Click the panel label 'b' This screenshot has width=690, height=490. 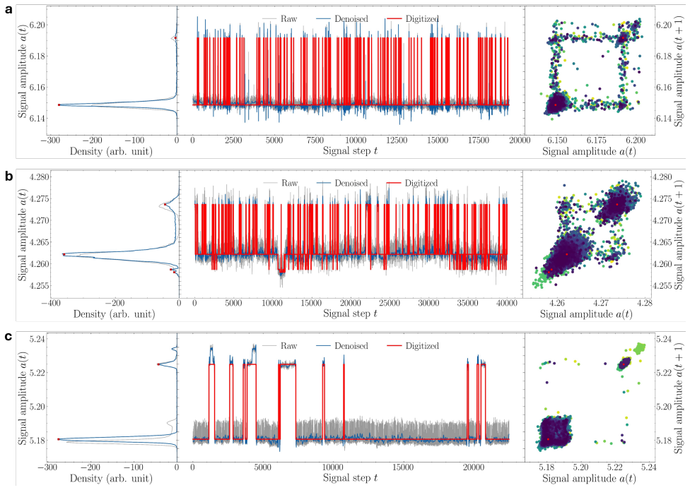pos(8,175)
